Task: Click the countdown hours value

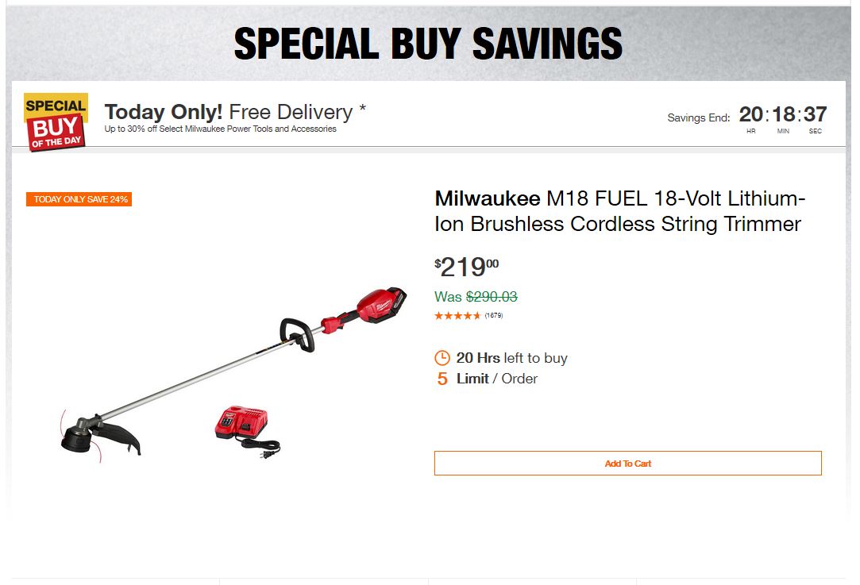Action: pos(750,114)
